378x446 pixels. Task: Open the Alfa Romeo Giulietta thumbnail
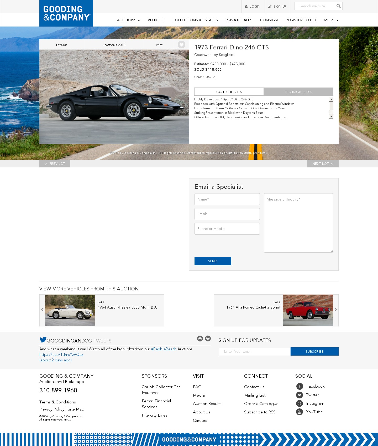(x=308, y=310)
